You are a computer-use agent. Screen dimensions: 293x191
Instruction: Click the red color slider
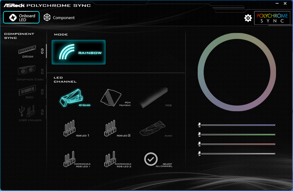click(237, 144)
